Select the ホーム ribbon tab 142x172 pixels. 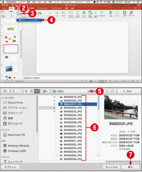[5, 8]
